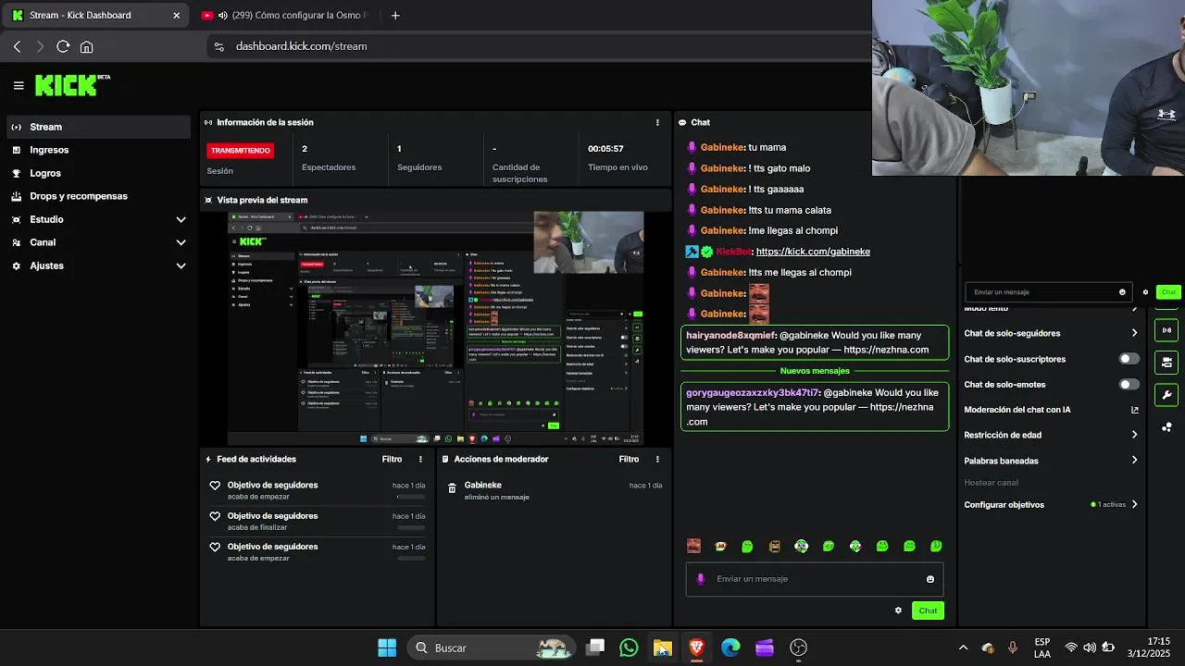Click the microphone icon in system tray

pyautogui.click(x=1012, y=647)
